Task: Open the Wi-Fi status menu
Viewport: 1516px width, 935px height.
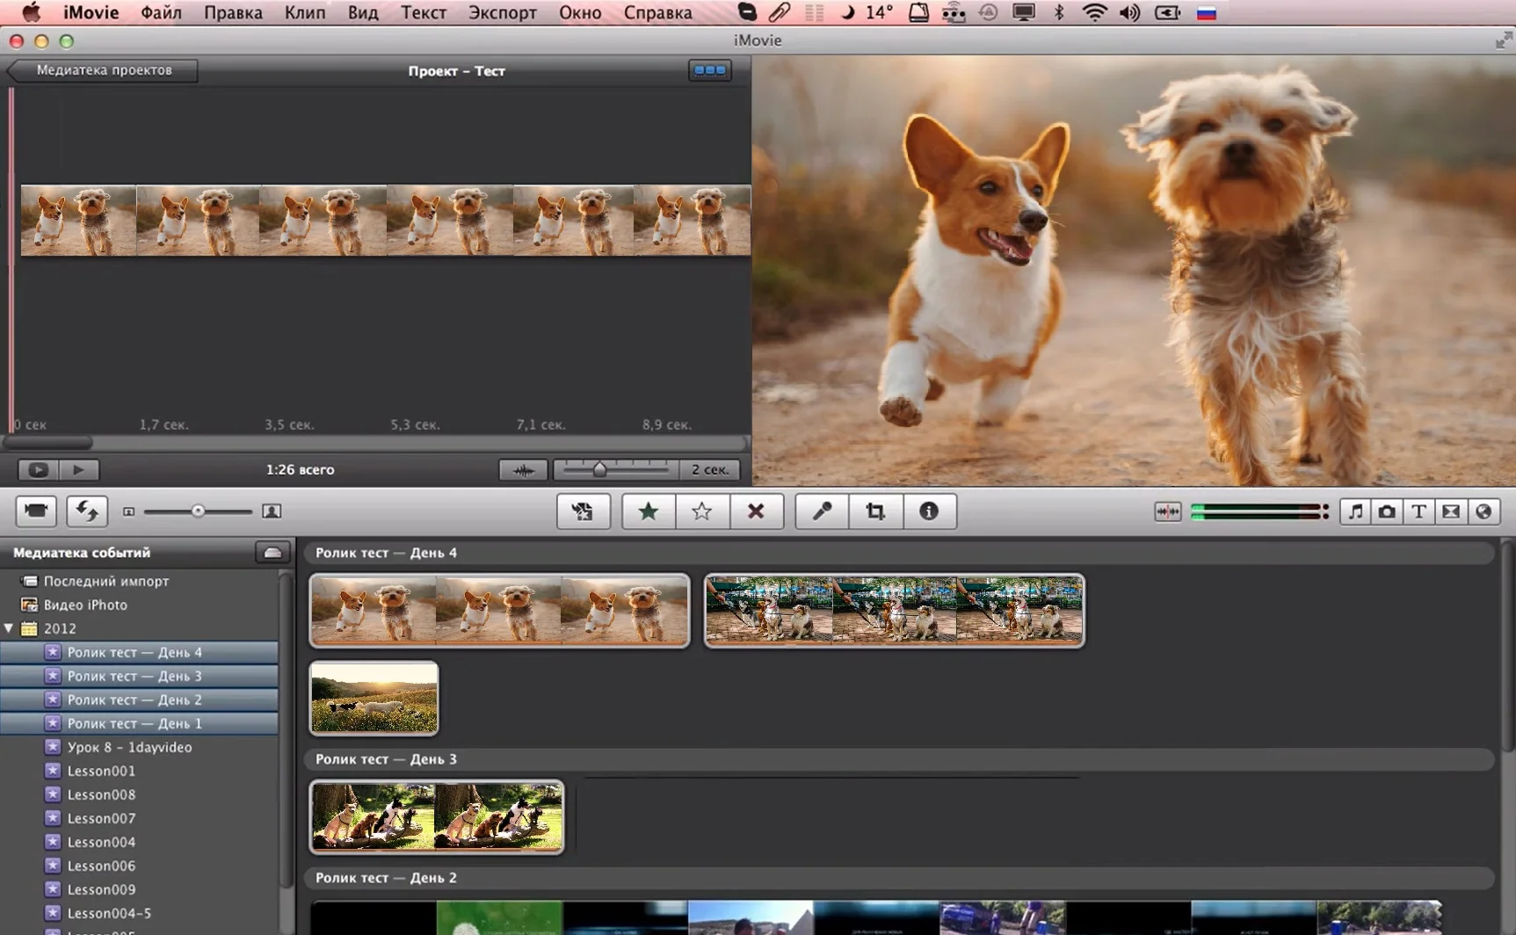Action: (1094, 12)
